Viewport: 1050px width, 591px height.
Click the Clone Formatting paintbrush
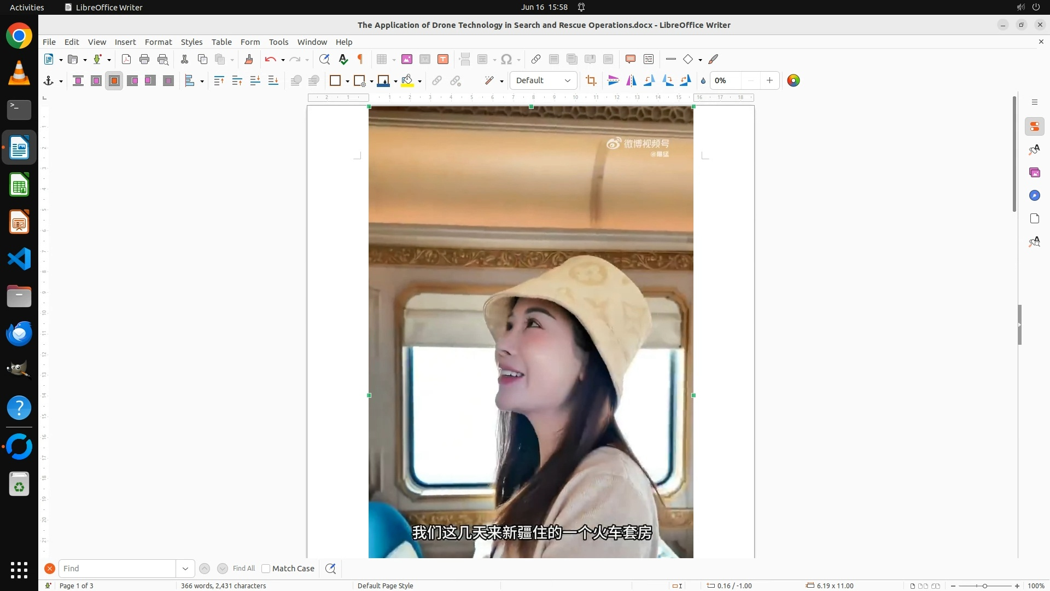pyautogui.click(x=249, y=59)
